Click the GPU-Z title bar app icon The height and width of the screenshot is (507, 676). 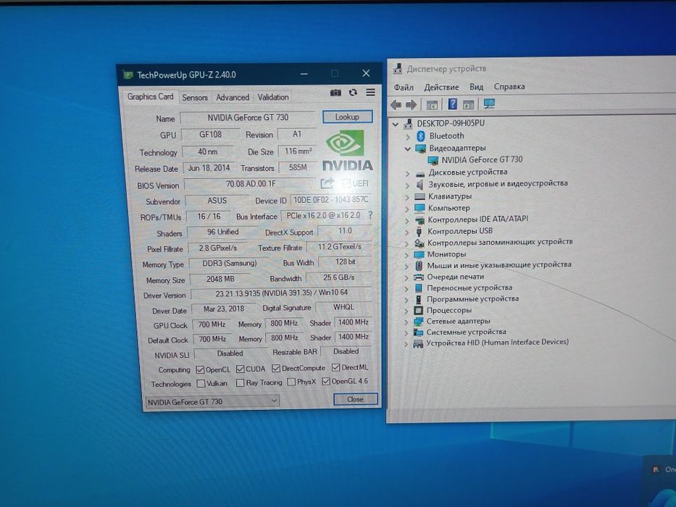pos(128,75)
